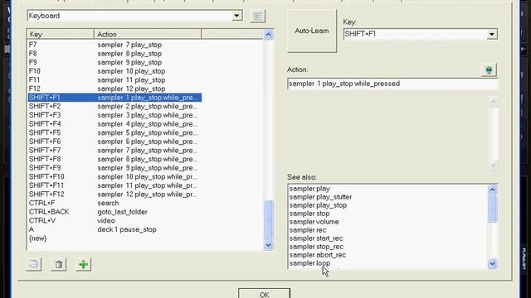
Task: Select the F11 sampler 11 play_stop row
Action: [114, 80]
